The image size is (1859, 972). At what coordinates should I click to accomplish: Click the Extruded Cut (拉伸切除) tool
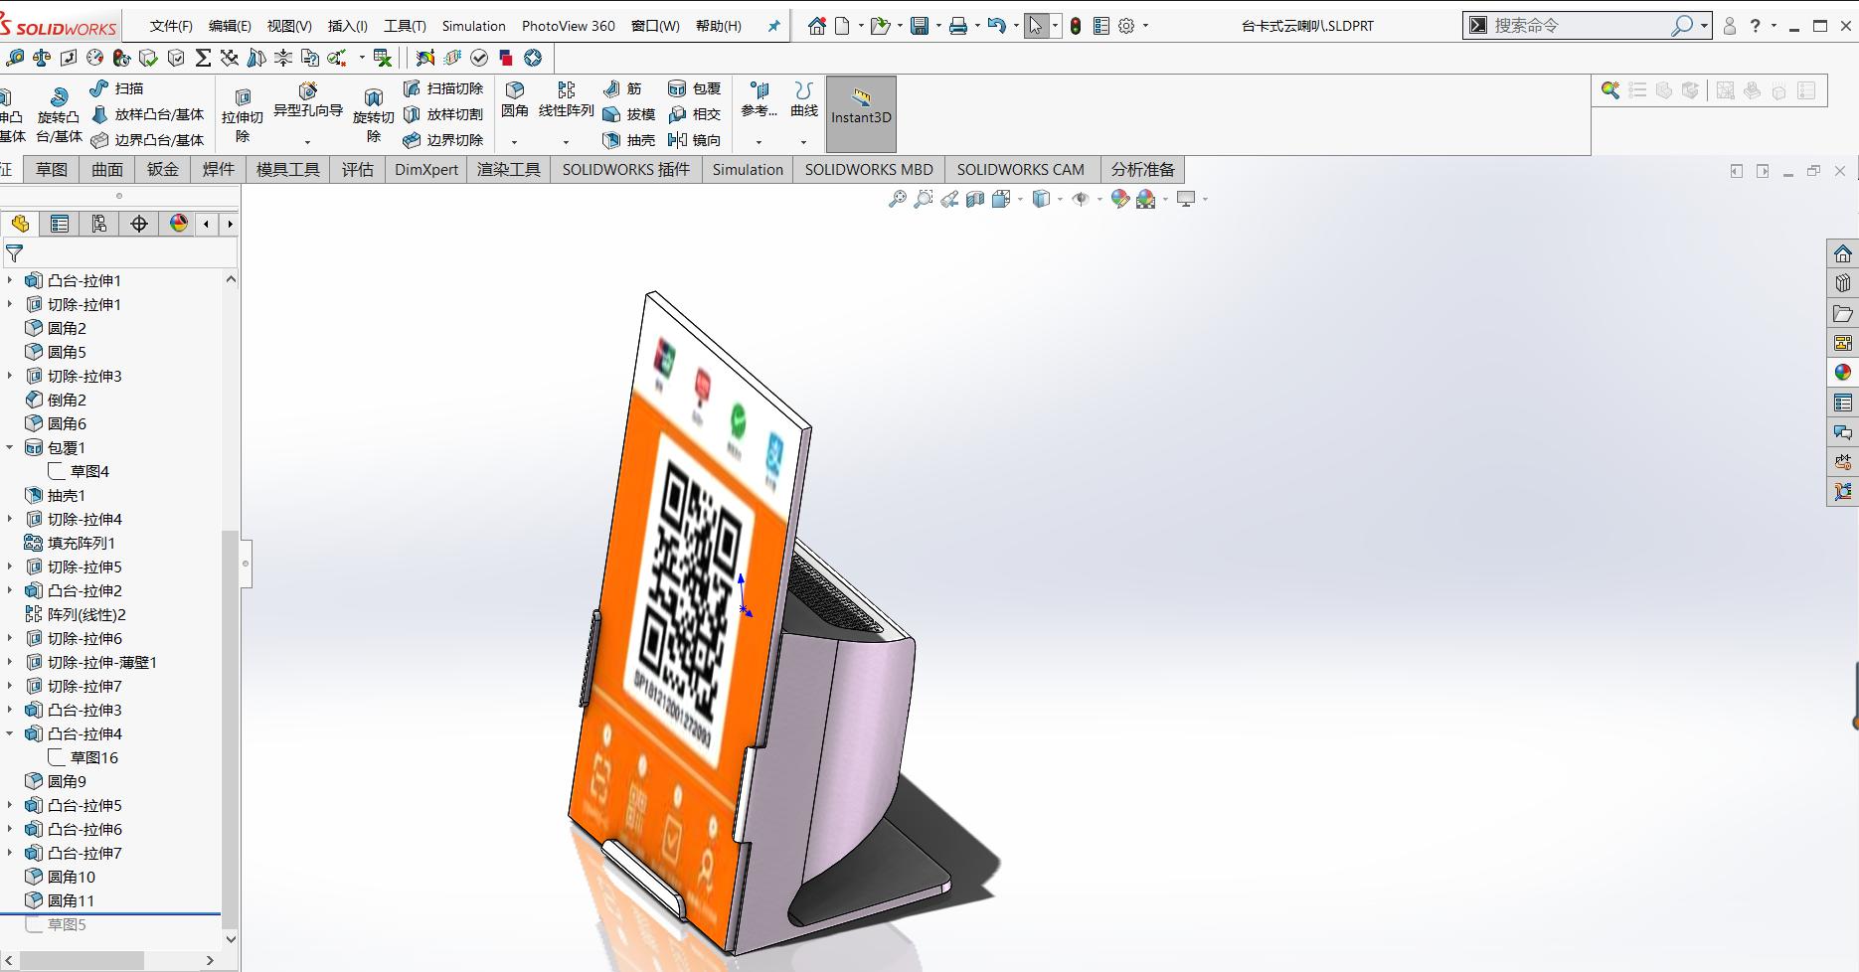tap(243, 114)
